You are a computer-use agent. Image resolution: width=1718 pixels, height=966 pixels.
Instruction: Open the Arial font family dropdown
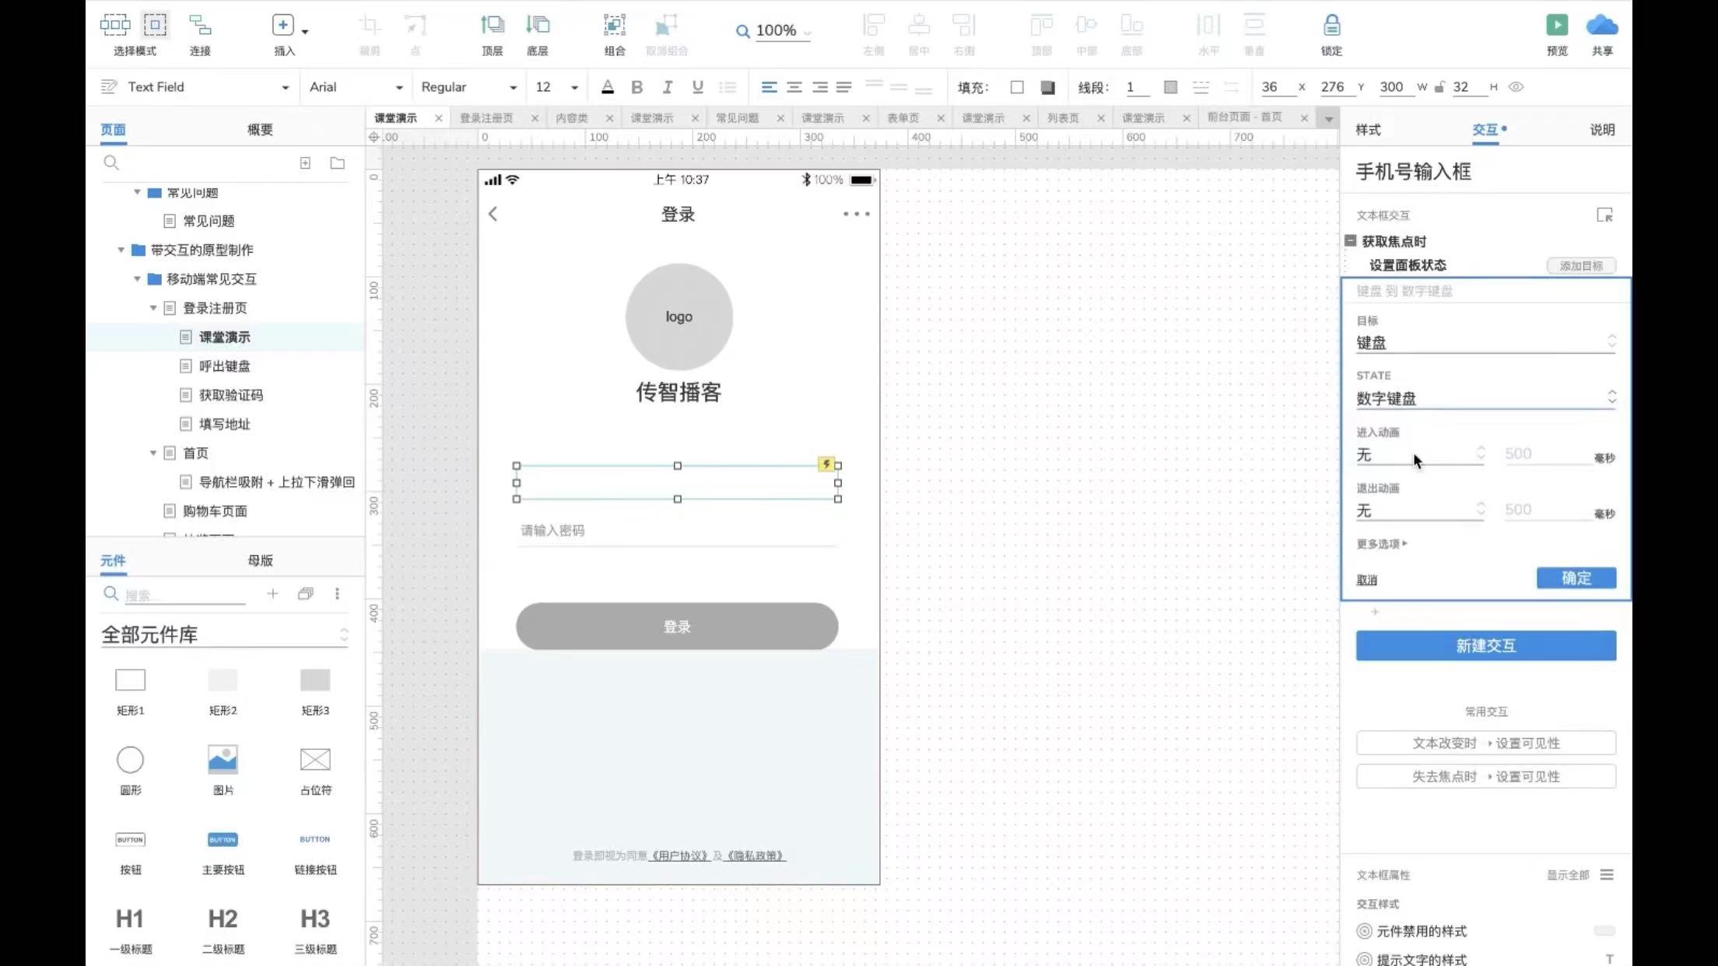pos(356,87)
